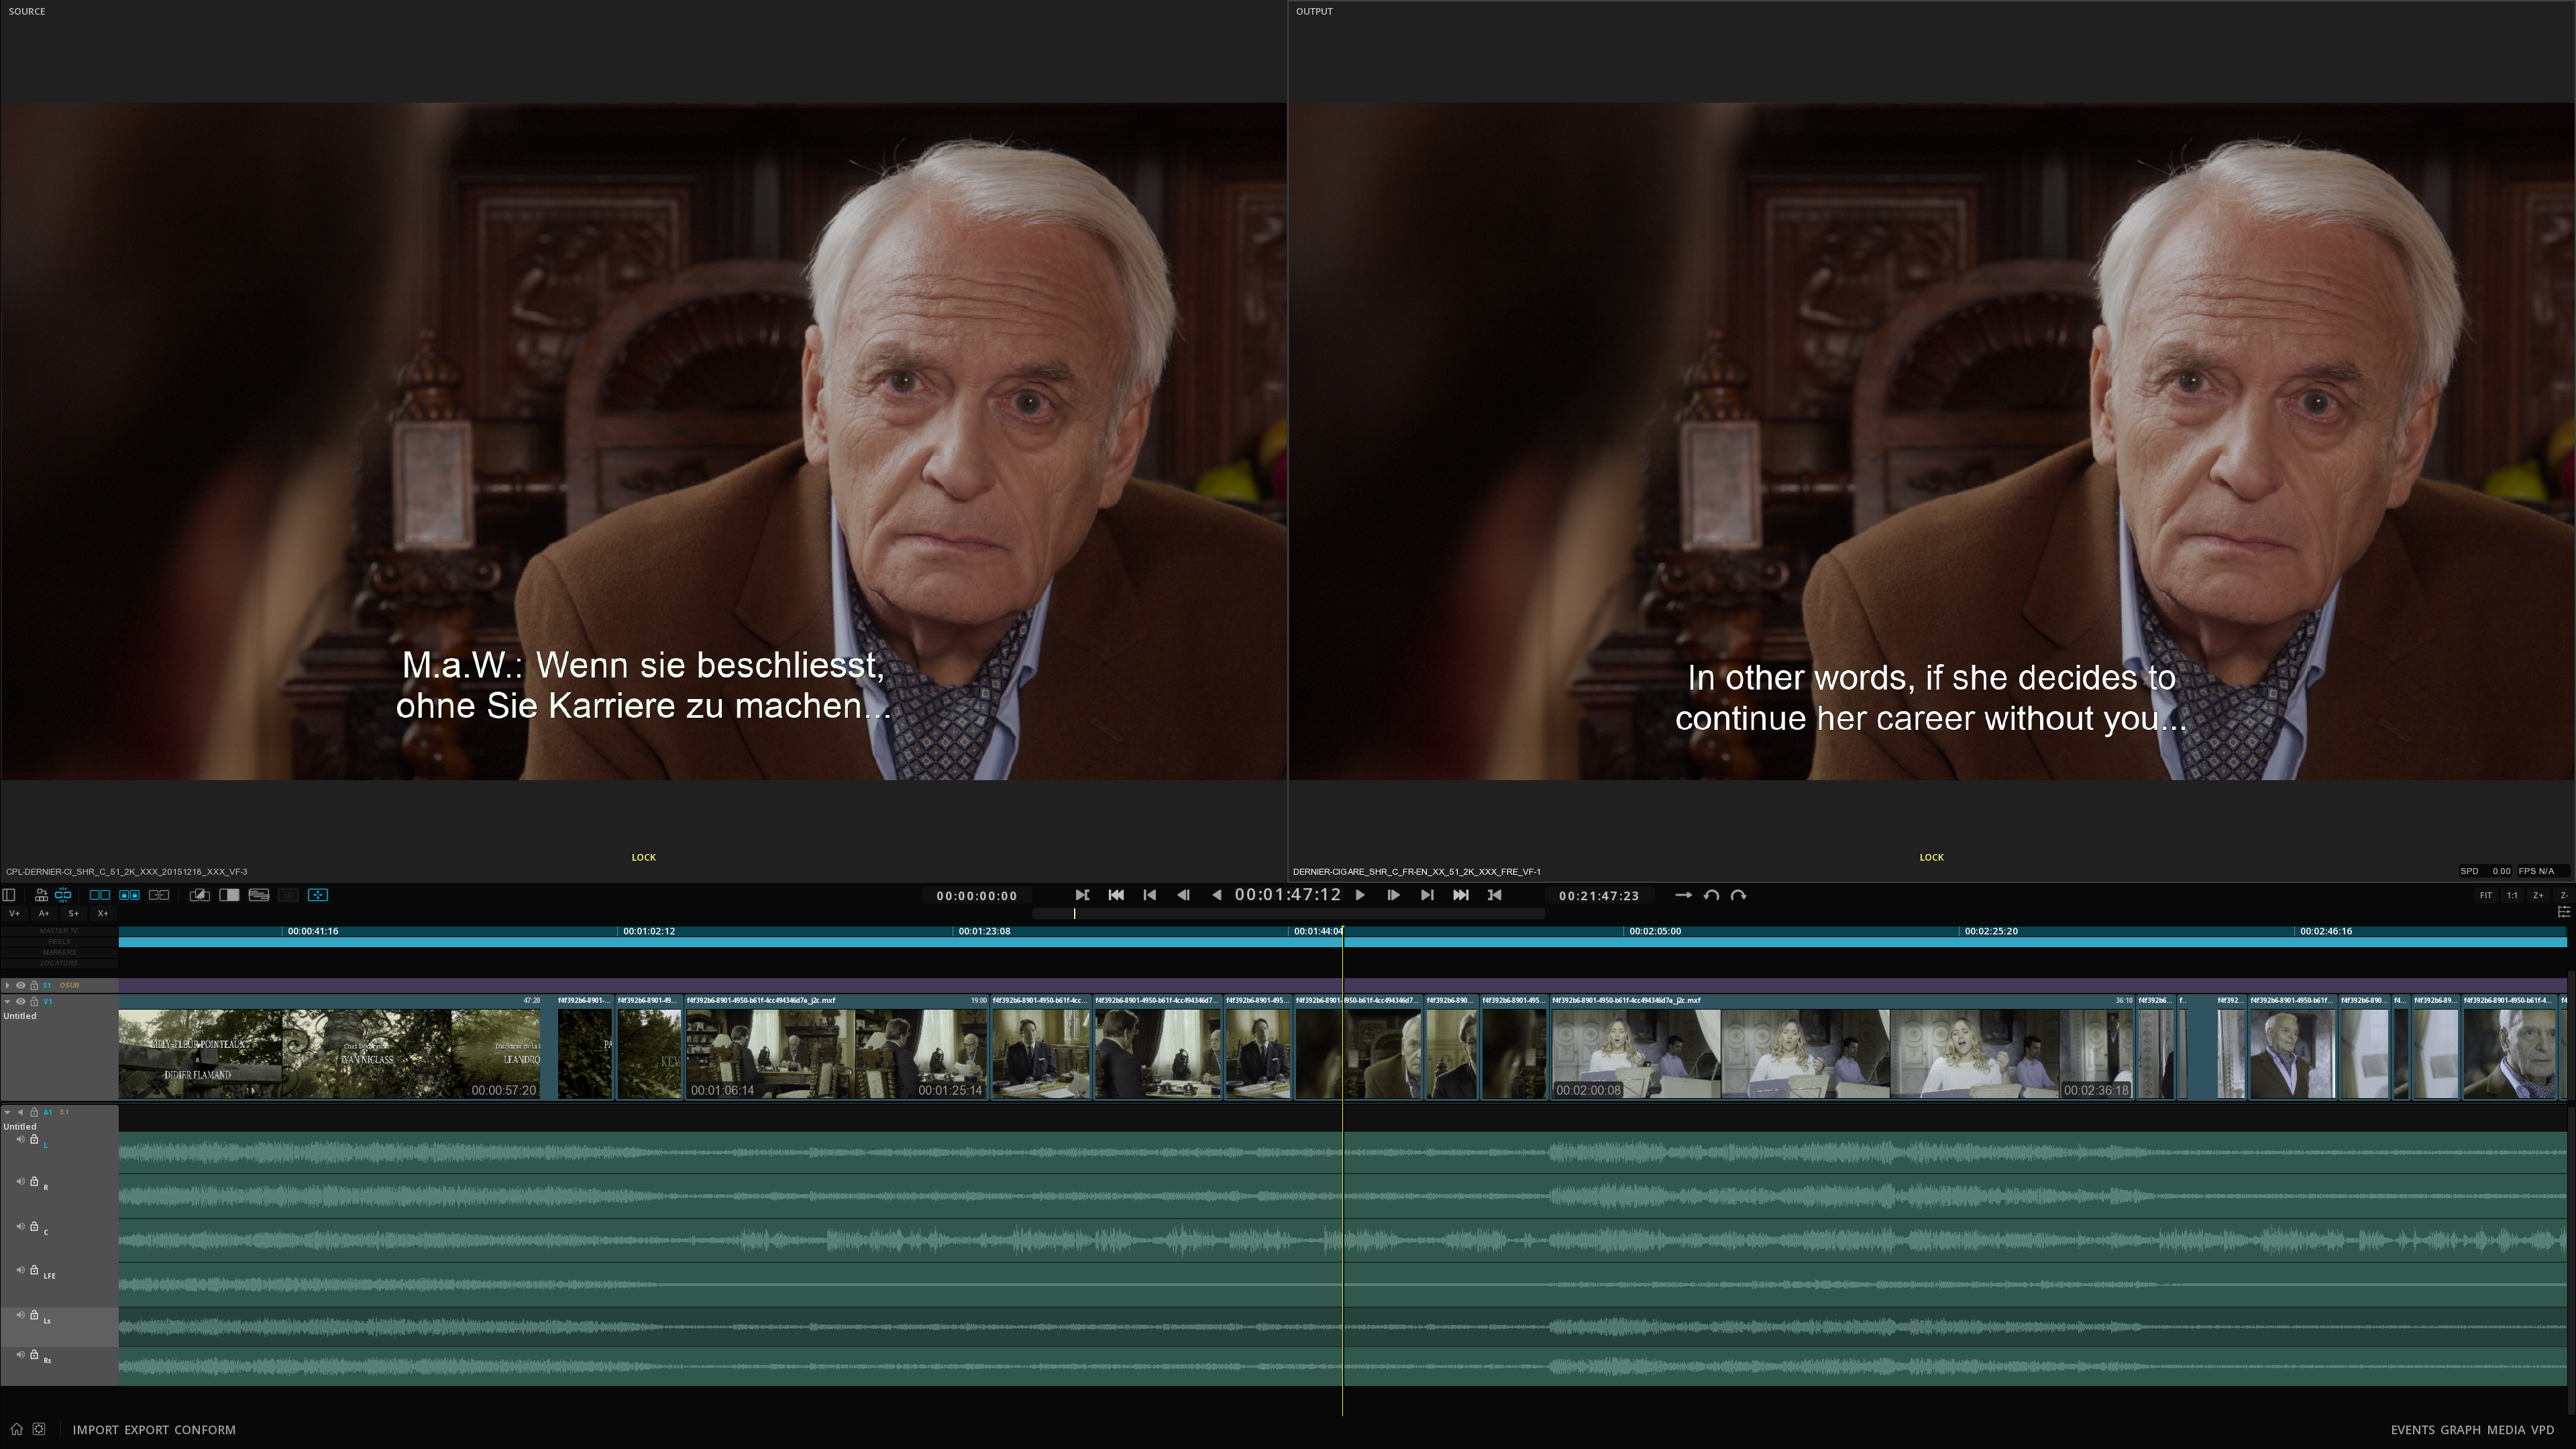Undo the last action
This screenshot has height=1449, width=2576.
[1711, 895]
